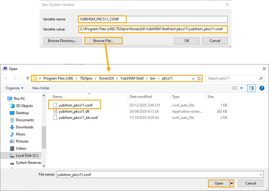Click the Variable value input field

point(153,29)
